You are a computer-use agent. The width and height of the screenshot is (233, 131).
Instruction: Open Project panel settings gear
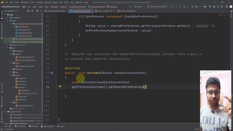click(x=37, y=11)
